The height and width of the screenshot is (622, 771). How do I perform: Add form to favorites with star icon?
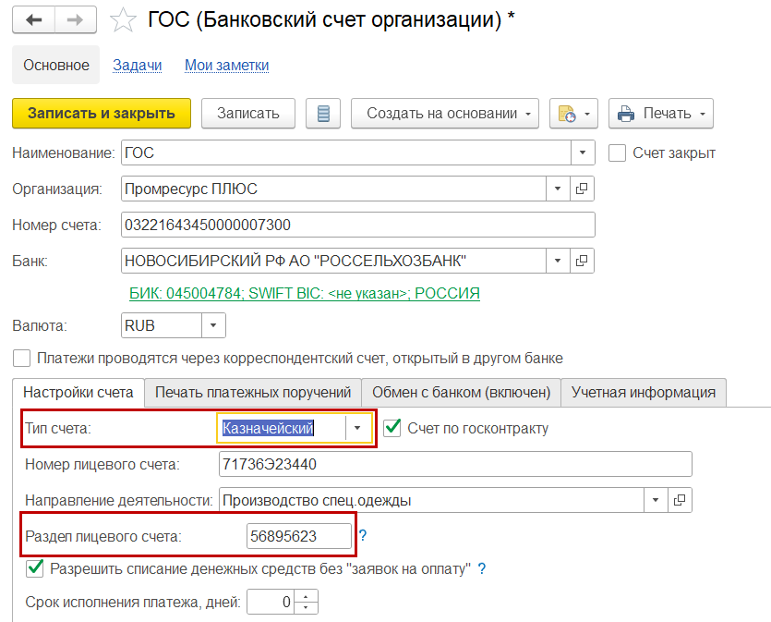(x=123, y=21)
